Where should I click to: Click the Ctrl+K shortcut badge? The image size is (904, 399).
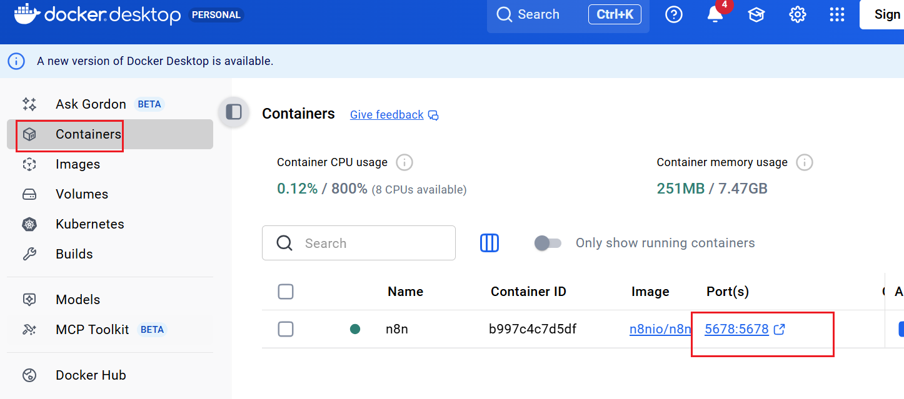[x=615, y=14]
